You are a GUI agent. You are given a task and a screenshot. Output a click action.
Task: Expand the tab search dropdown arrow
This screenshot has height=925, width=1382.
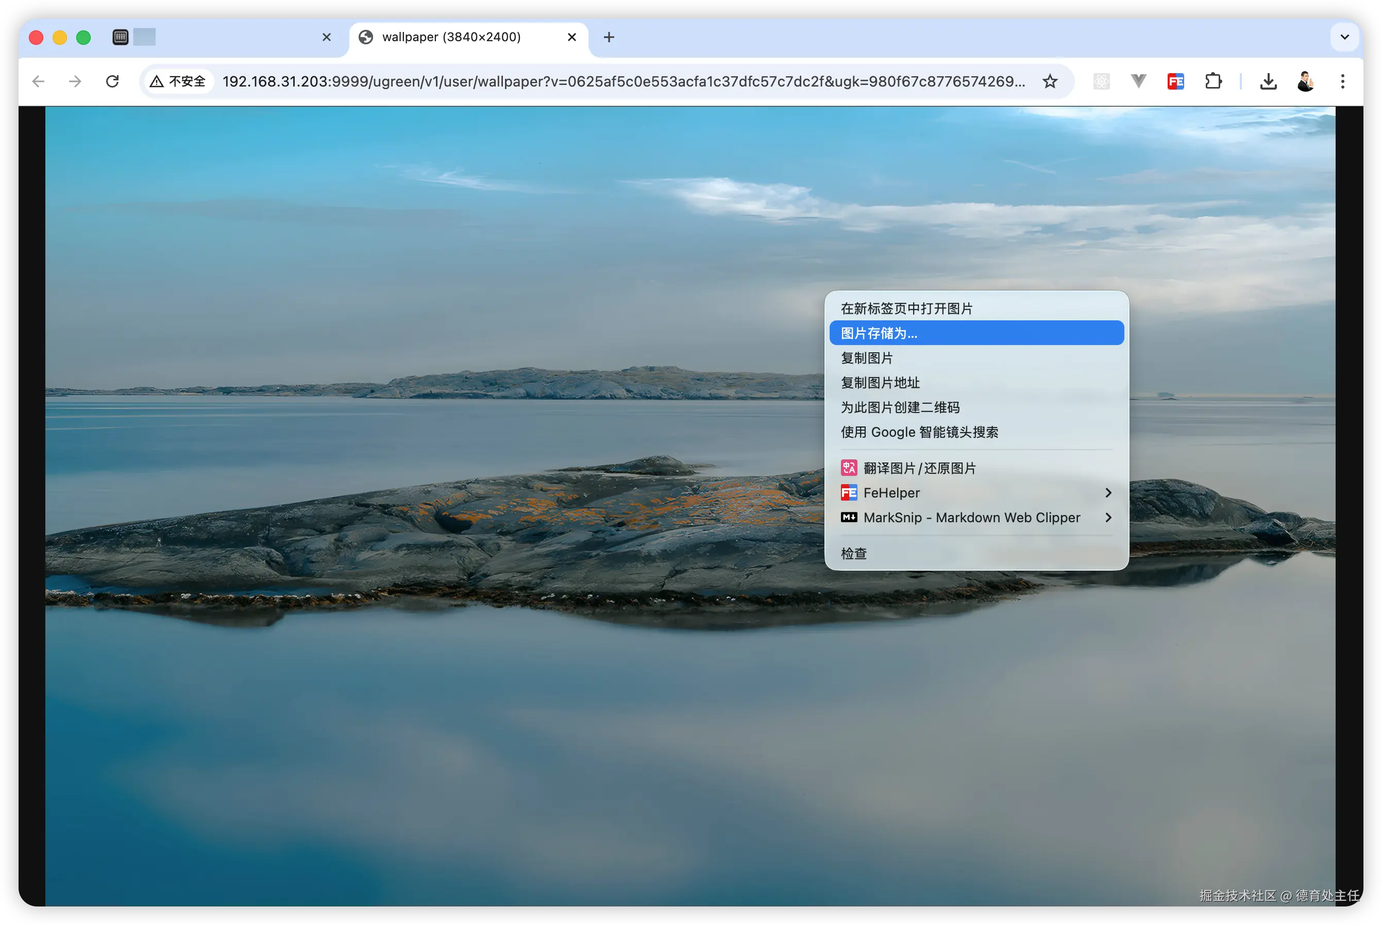click(1345, 37)
